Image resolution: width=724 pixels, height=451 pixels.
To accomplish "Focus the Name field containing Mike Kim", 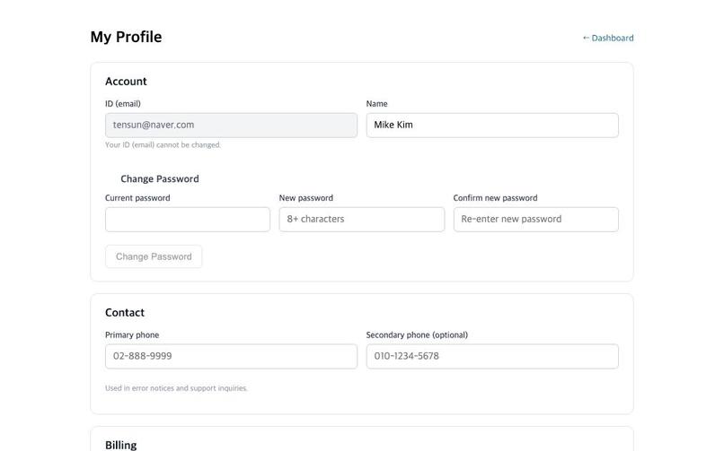I will coord(492,125).
